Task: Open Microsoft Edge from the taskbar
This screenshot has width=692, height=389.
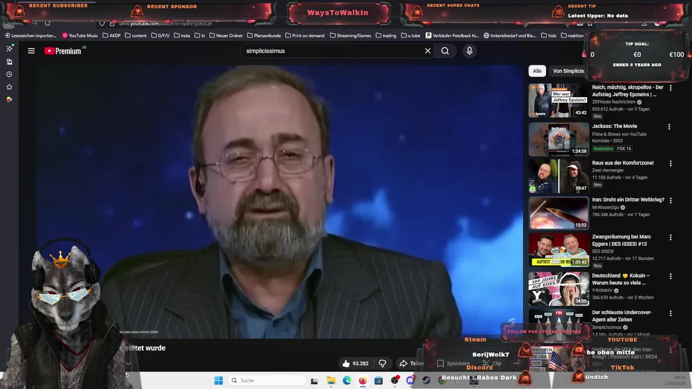Action: click(x=347, y=380)
